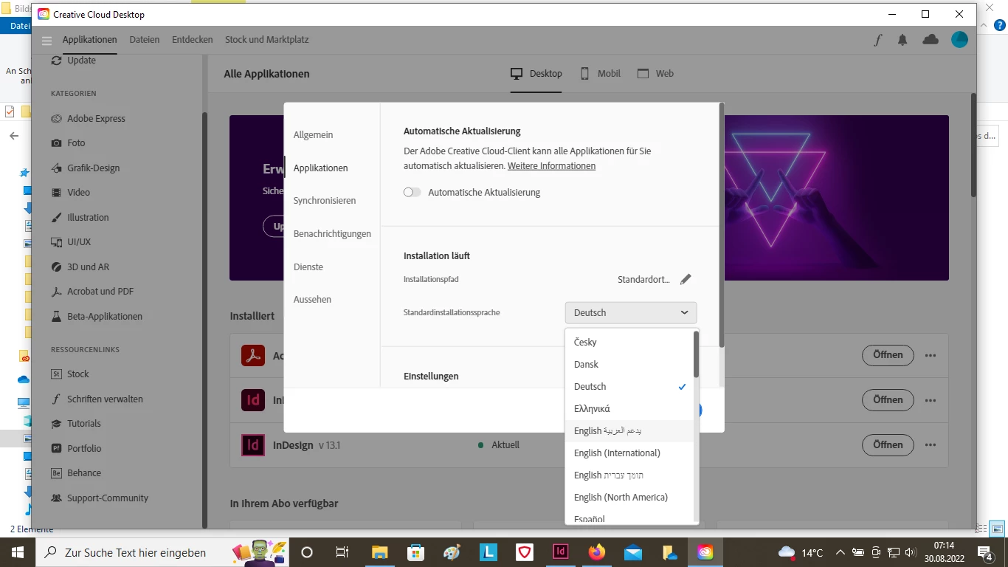The image size is (1008, 567).
Task: Follow the Weitere Informationen link
Action: 551,166
